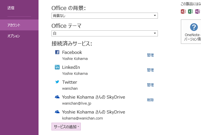The image size is (201, 135).
Task: Click the wanichan Twitter account name
Action: [70, 89]
